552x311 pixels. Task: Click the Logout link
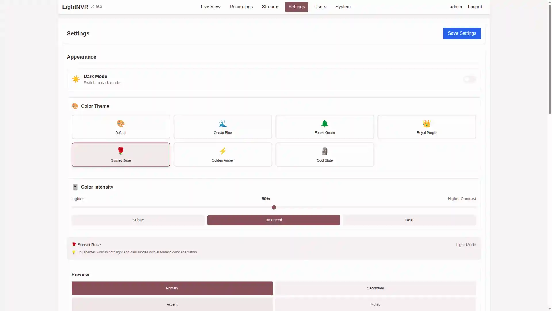[475, 7]
